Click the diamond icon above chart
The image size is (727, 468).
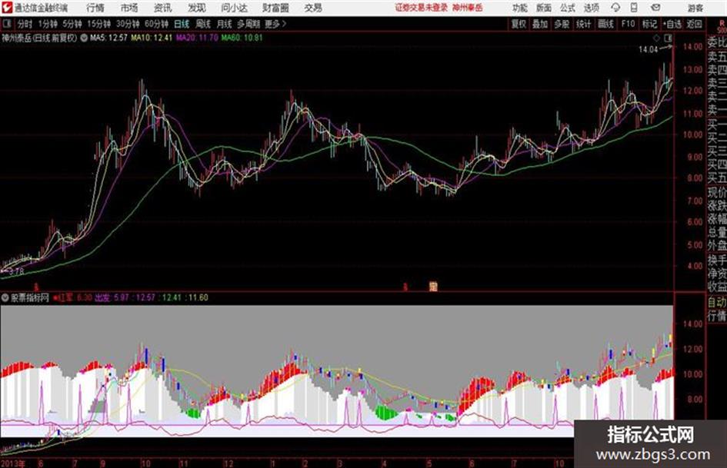pyautogui.click(x=656, y=38)
